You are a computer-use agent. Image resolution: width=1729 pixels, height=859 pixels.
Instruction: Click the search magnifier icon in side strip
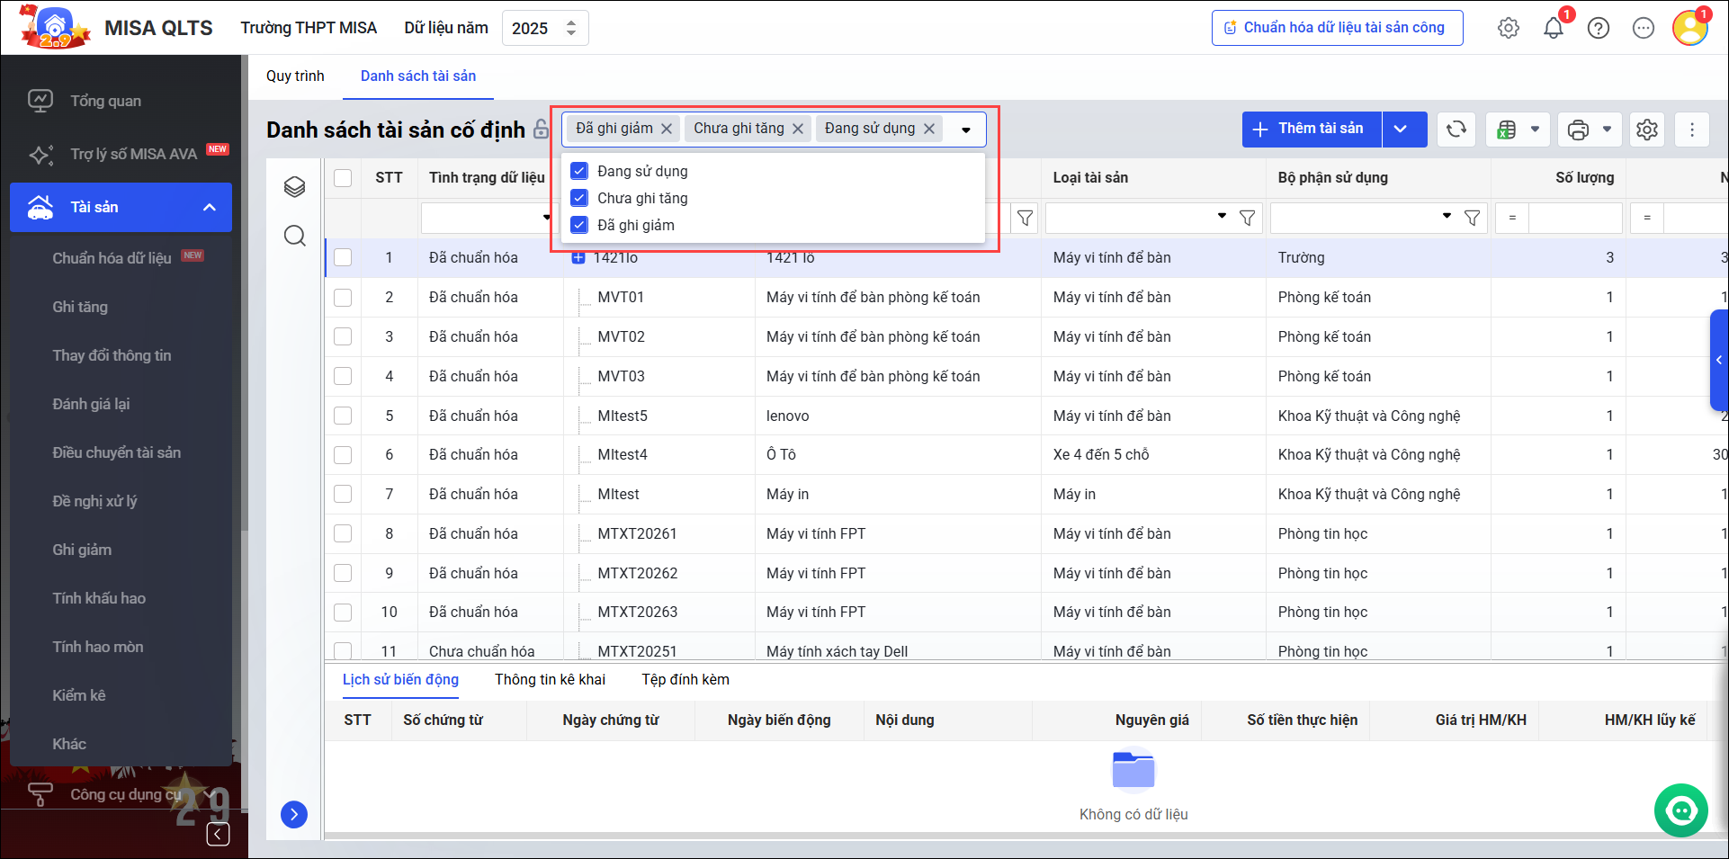pos(294,236)
